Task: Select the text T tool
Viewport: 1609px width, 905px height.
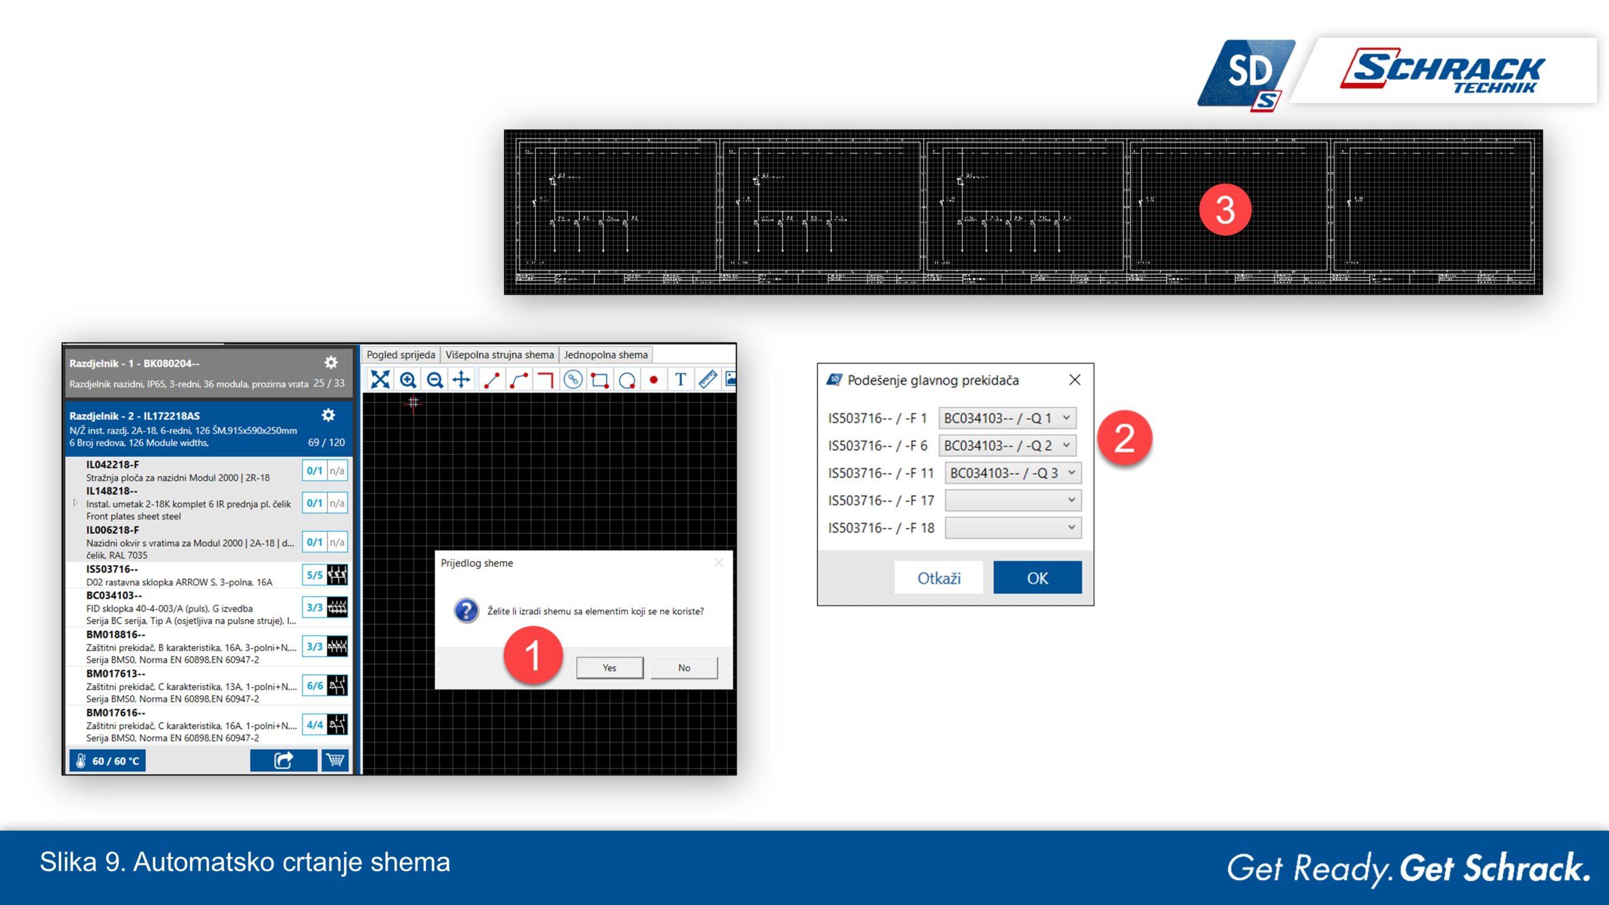Action: coord(681,380)
